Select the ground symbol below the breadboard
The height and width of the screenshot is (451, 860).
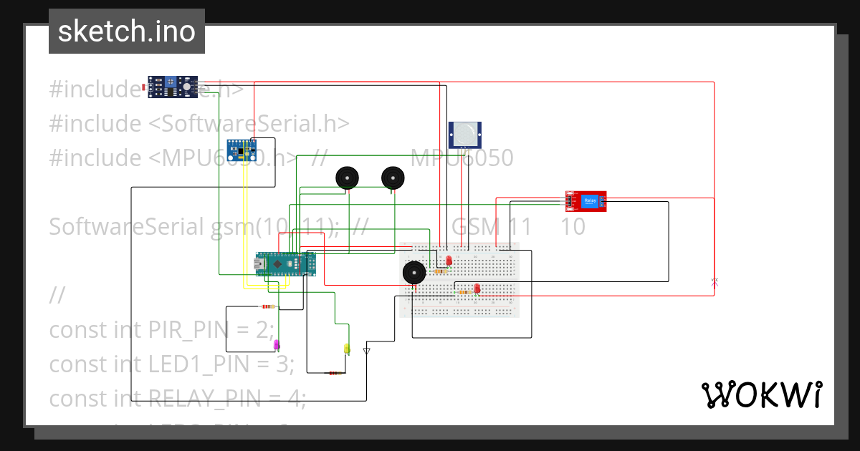pos(367,351)
